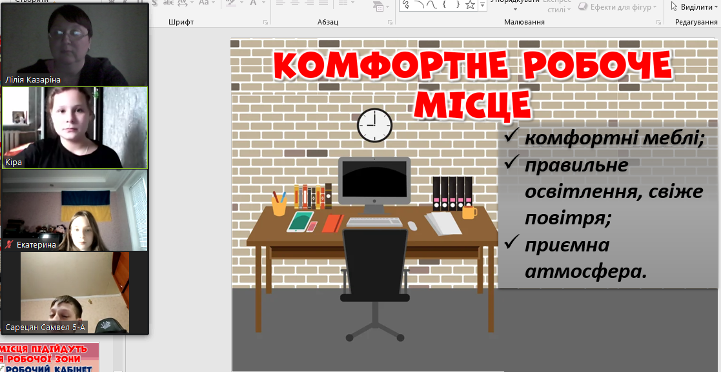
Task: Align text to the right
Action: [x=308, y=3]
